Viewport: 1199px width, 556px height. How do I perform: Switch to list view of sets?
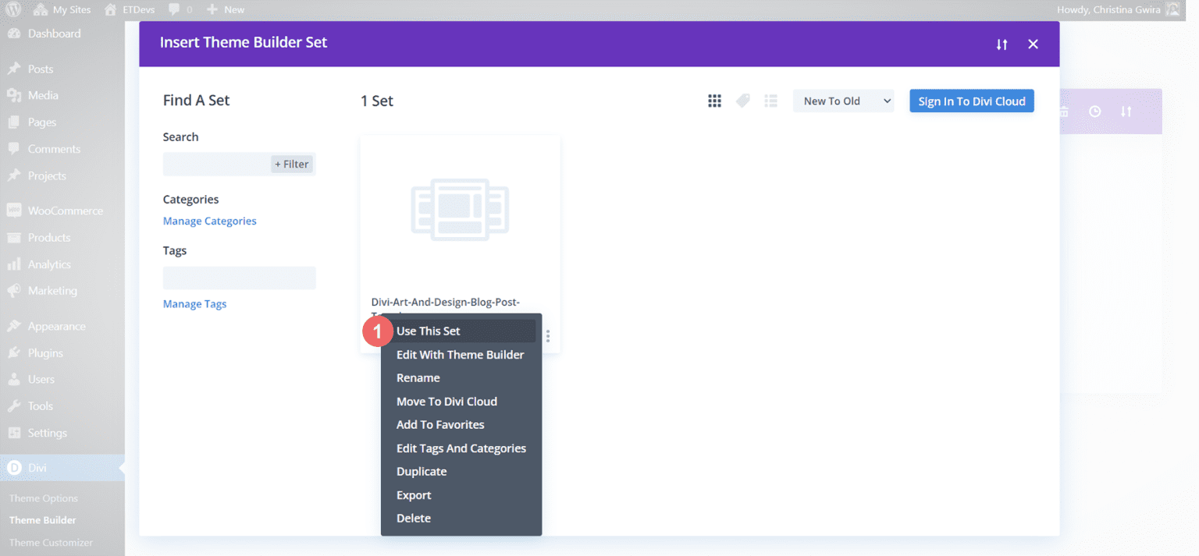click(770, 101)
